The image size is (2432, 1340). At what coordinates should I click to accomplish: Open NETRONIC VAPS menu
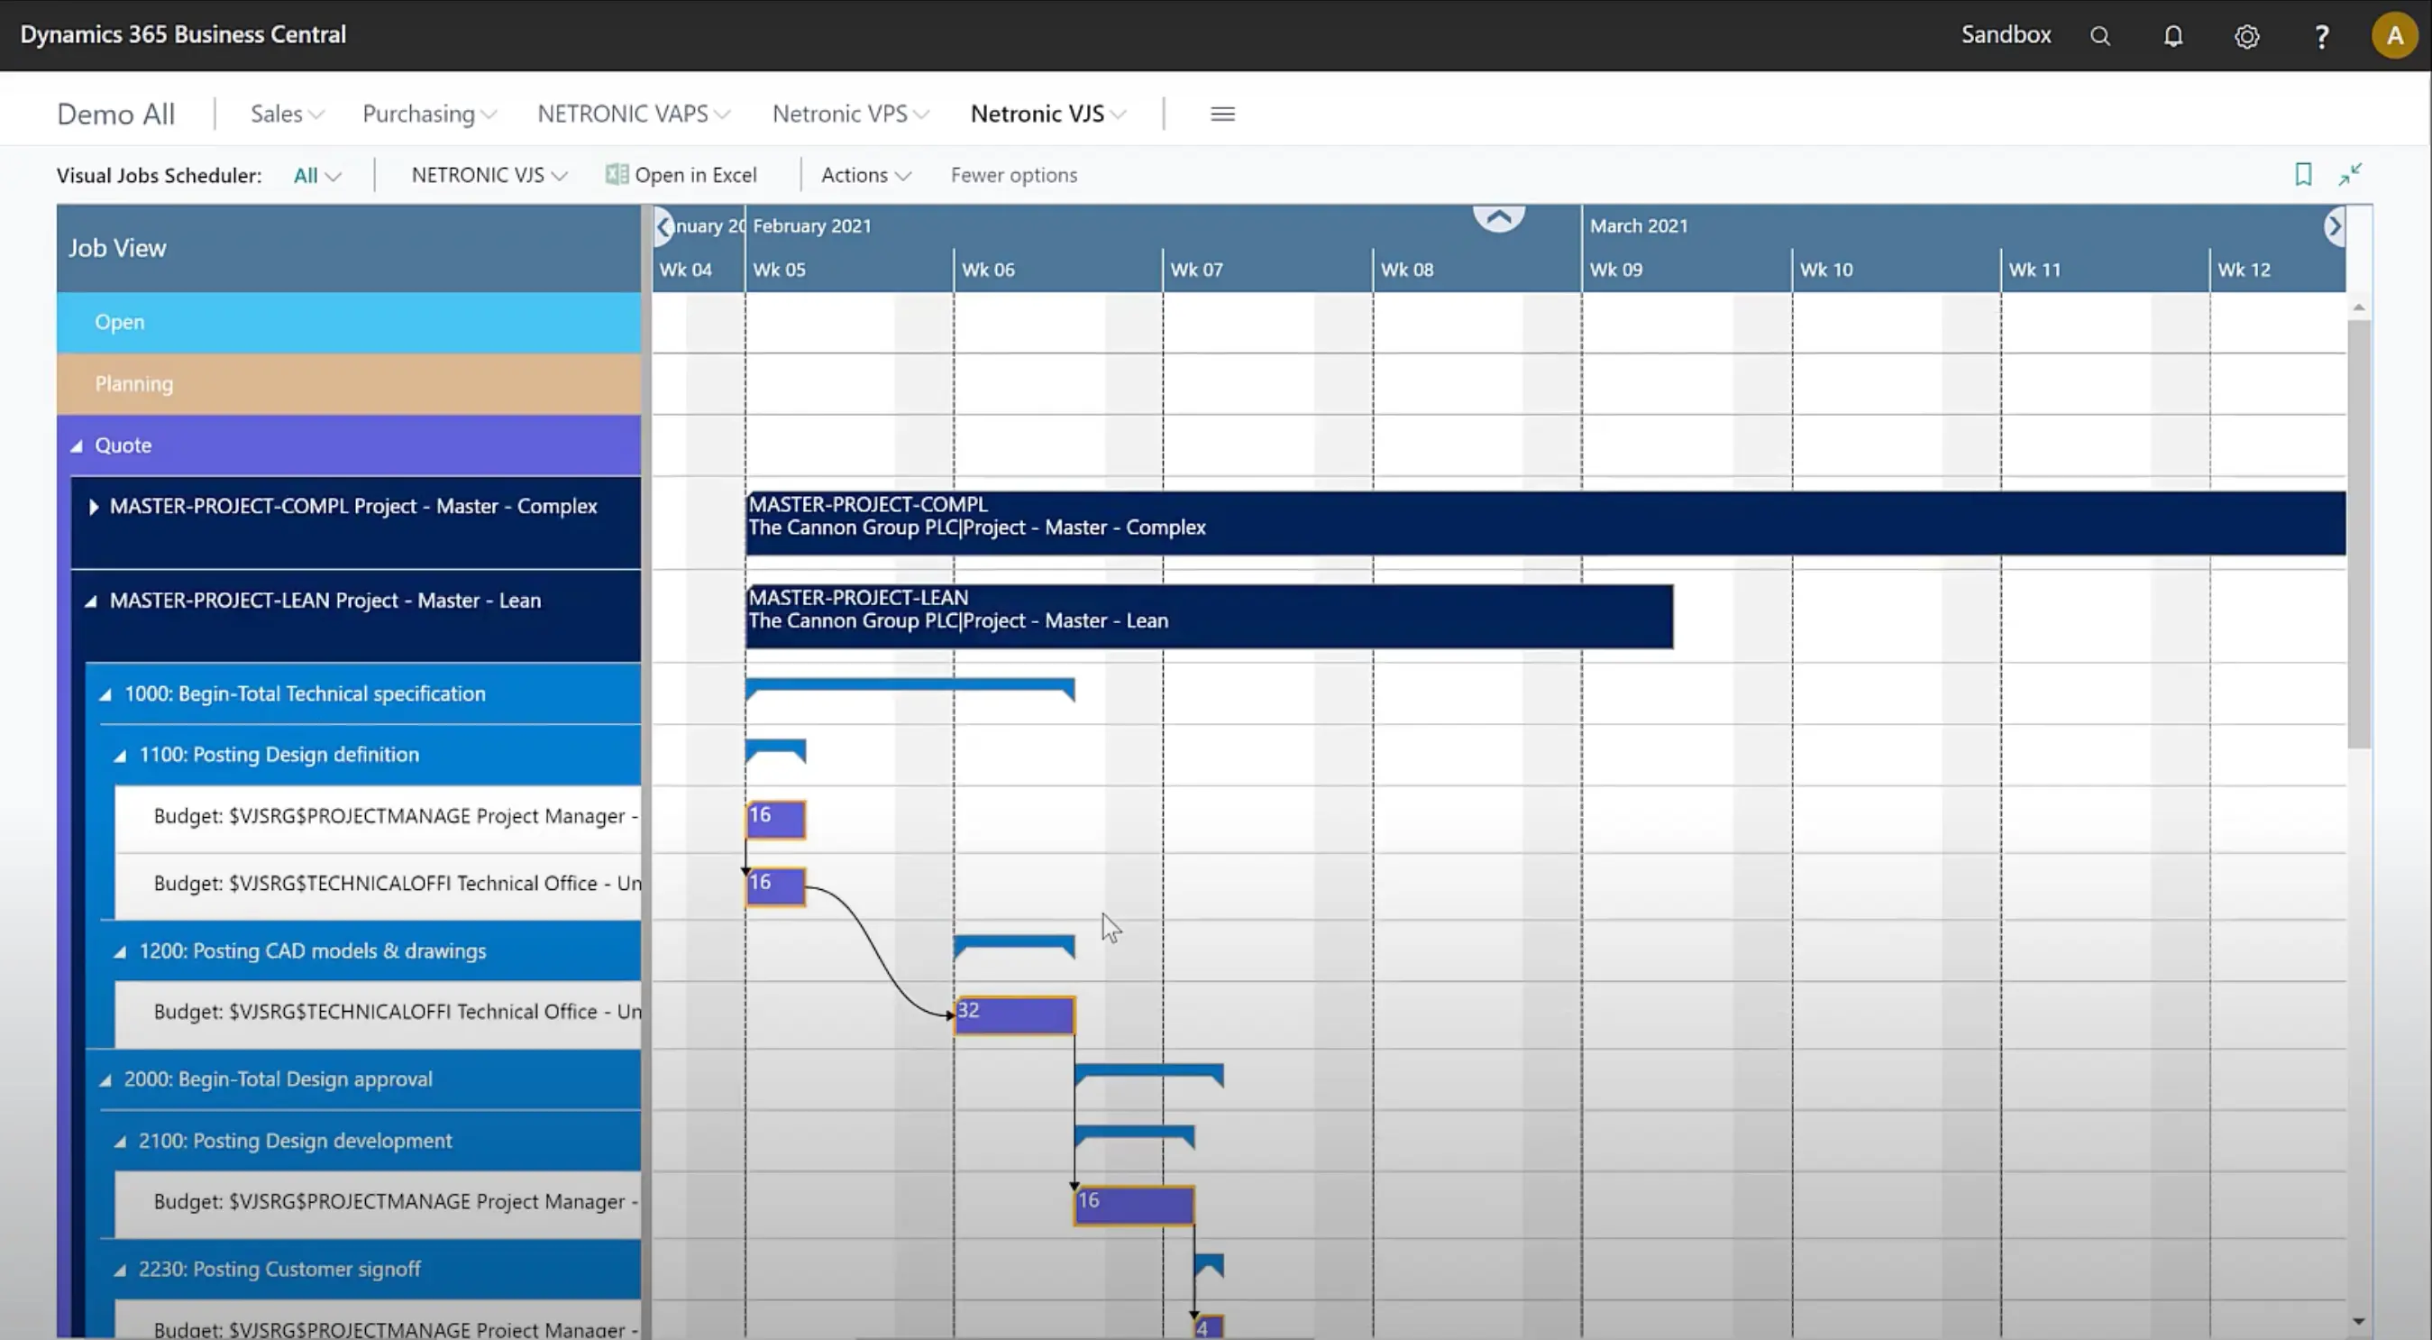(634, 114)
